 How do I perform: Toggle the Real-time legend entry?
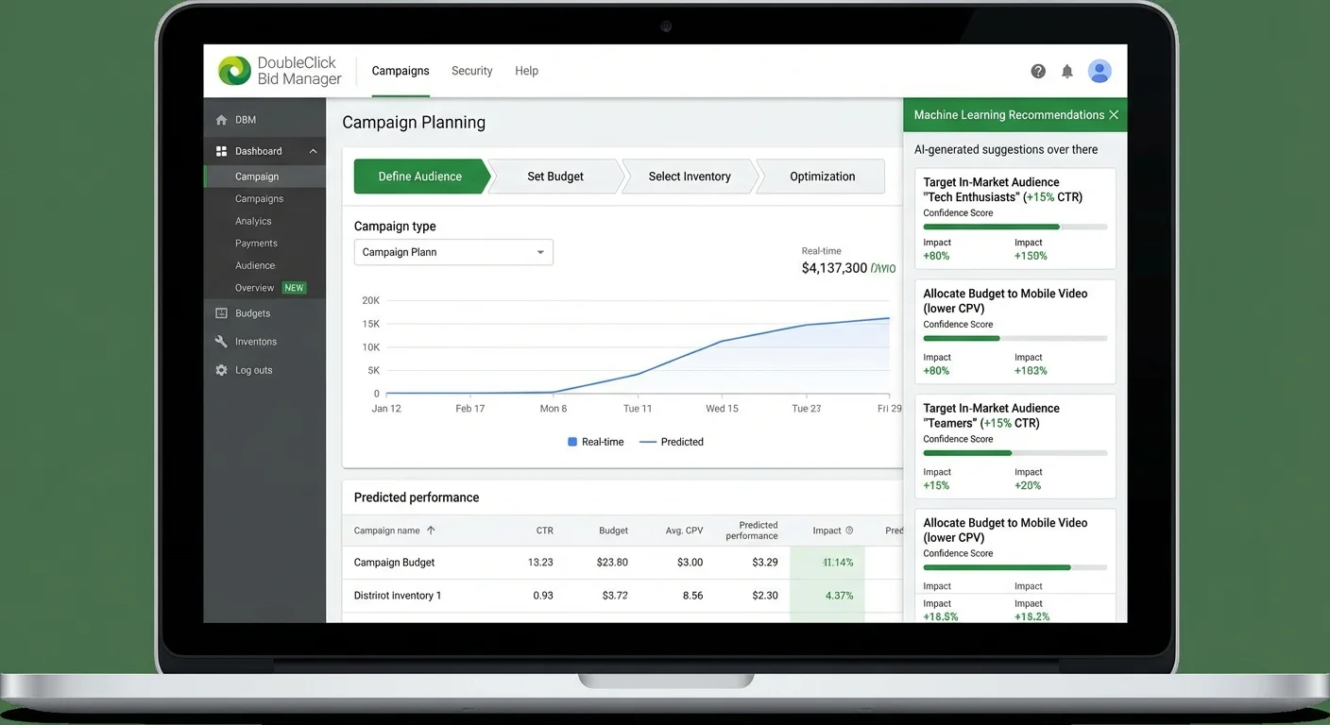click(596, 442)
